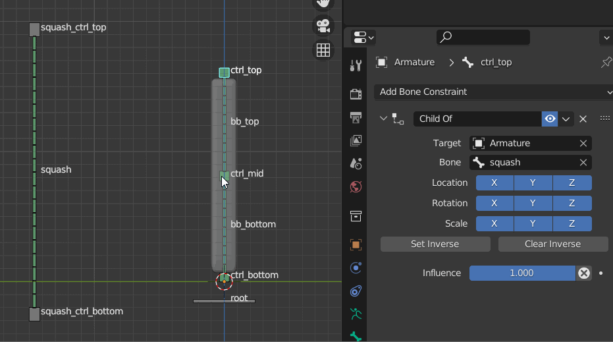Click the Influence slider value

coord(522,273)
